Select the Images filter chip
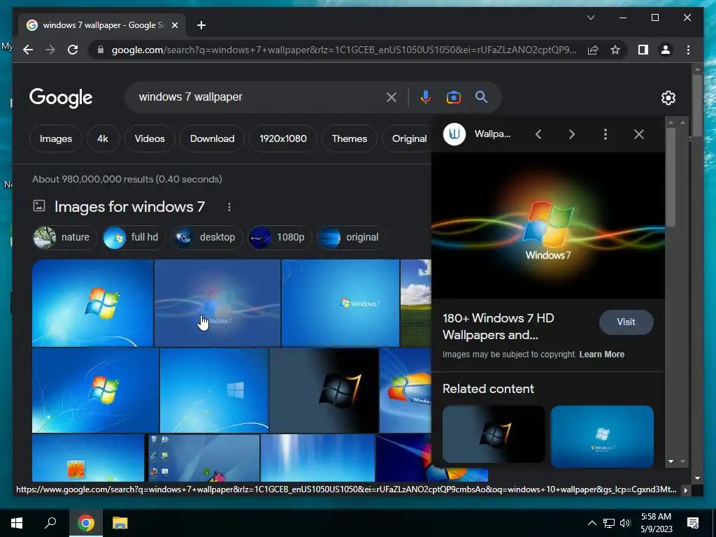 [x=56, y=139]
